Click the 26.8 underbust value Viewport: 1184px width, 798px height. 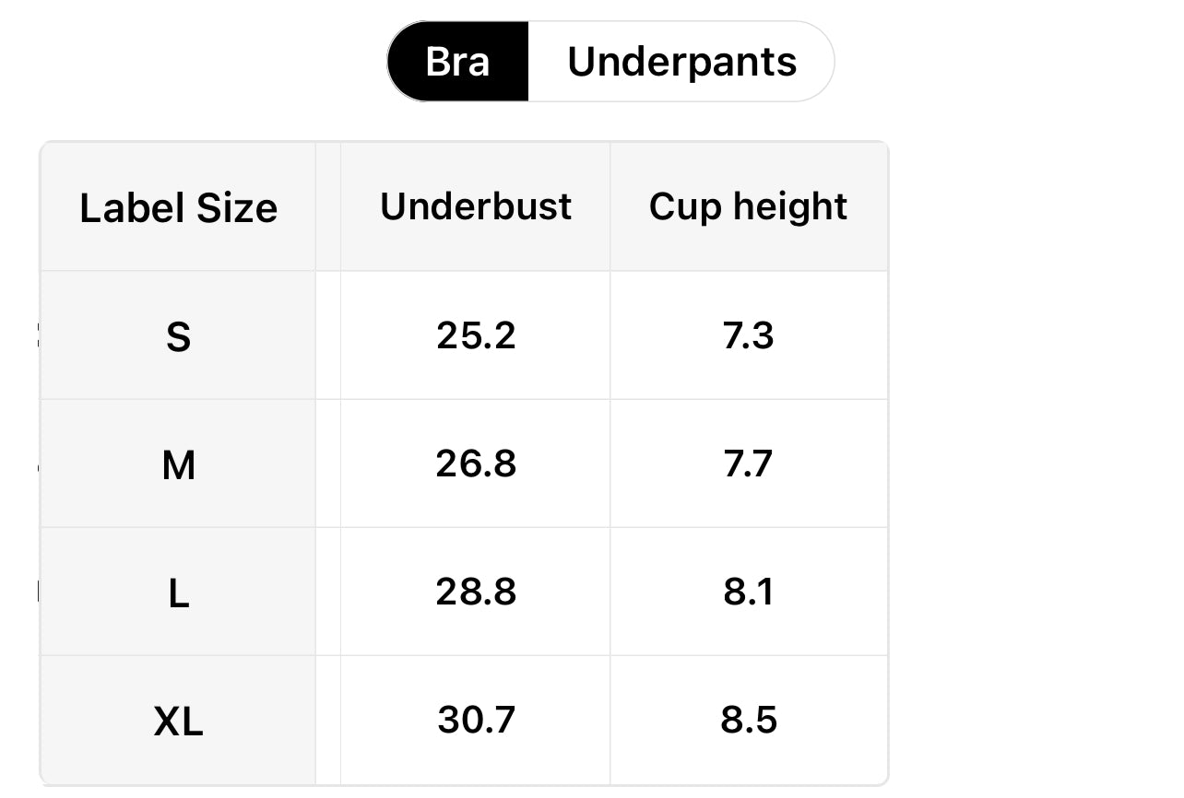[476, 464]
